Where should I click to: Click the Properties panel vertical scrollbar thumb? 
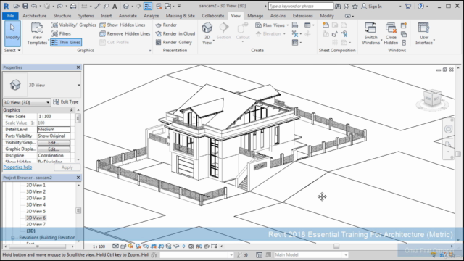78,118
